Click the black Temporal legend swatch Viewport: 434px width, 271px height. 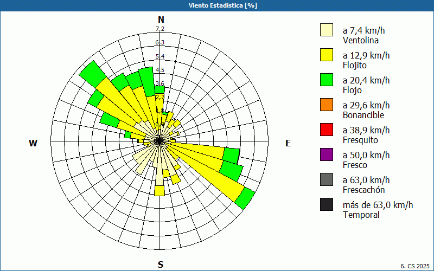click(327, 204)
